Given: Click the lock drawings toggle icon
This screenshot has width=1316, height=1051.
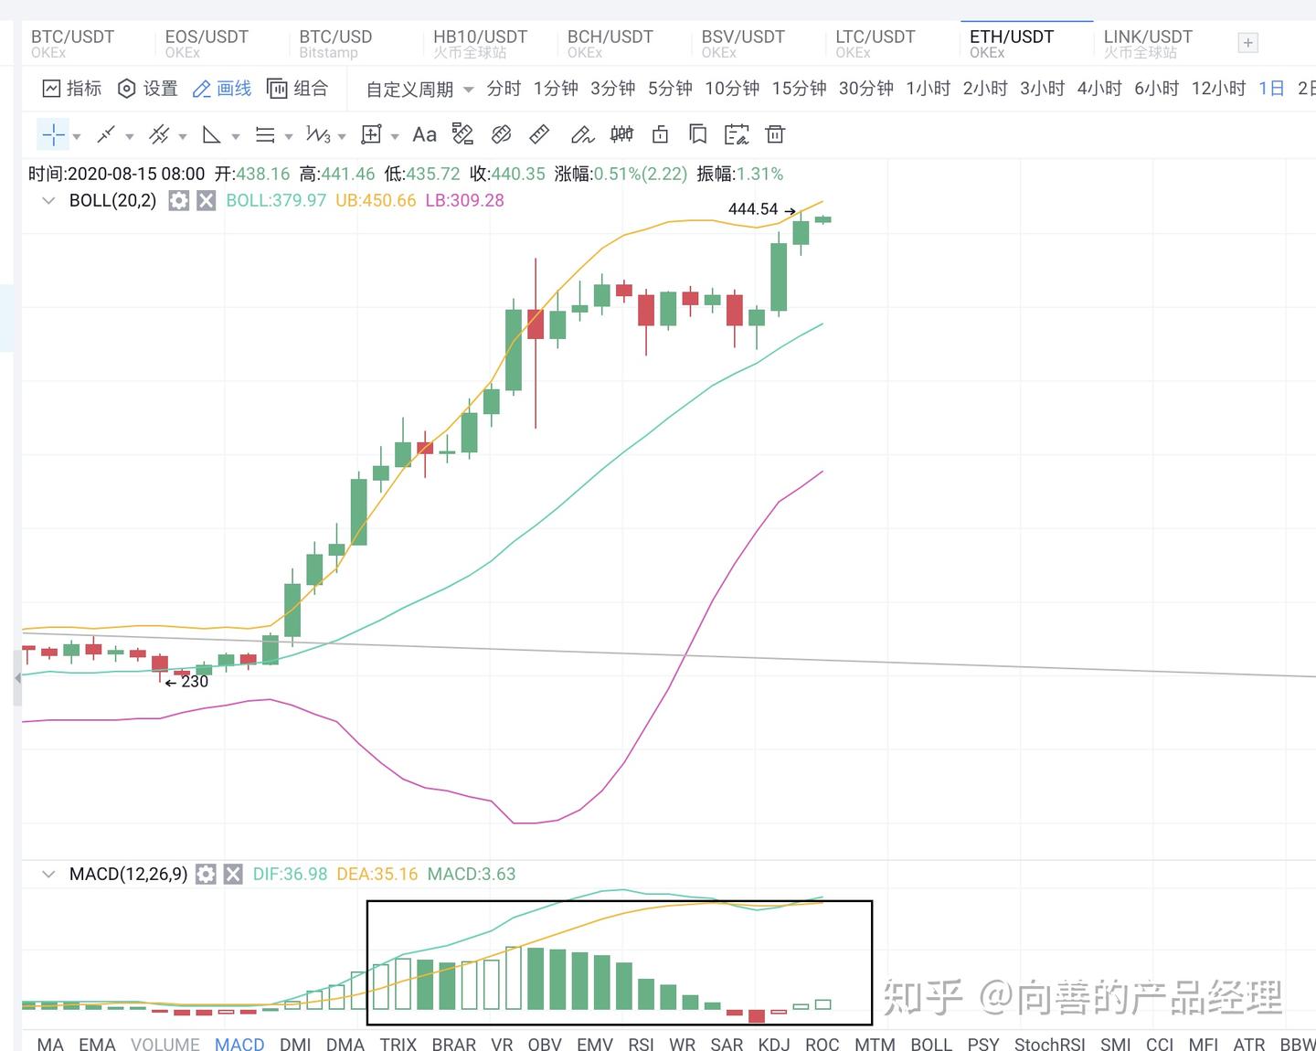Looking at the screenshot, I should 660,134.
